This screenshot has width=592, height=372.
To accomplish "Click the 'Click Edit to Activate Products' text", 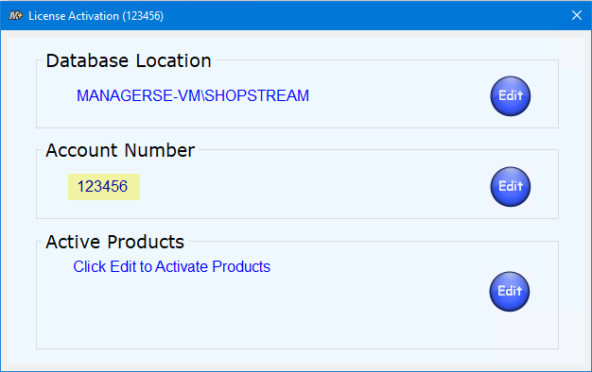I will [x=172, y=266].
